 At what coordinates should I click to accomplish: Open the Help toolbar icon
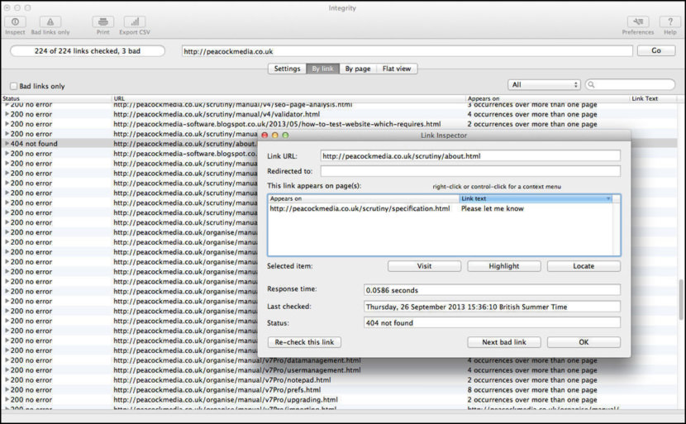pyautogui.click(x=669, y=22)
